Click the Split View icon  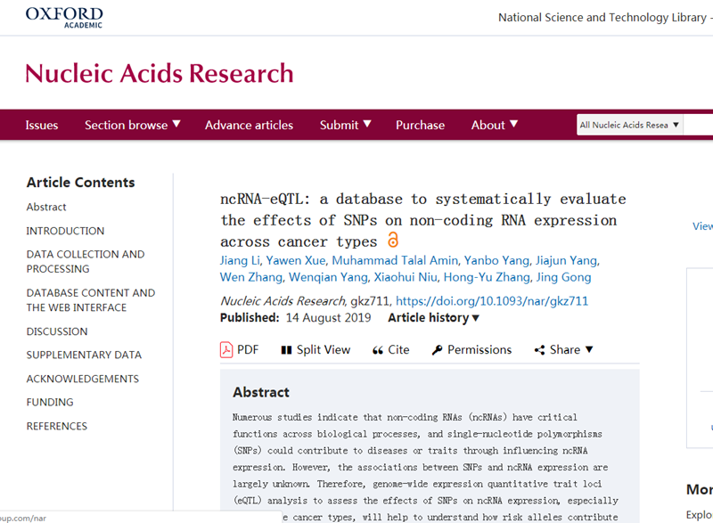click(286, 350)
